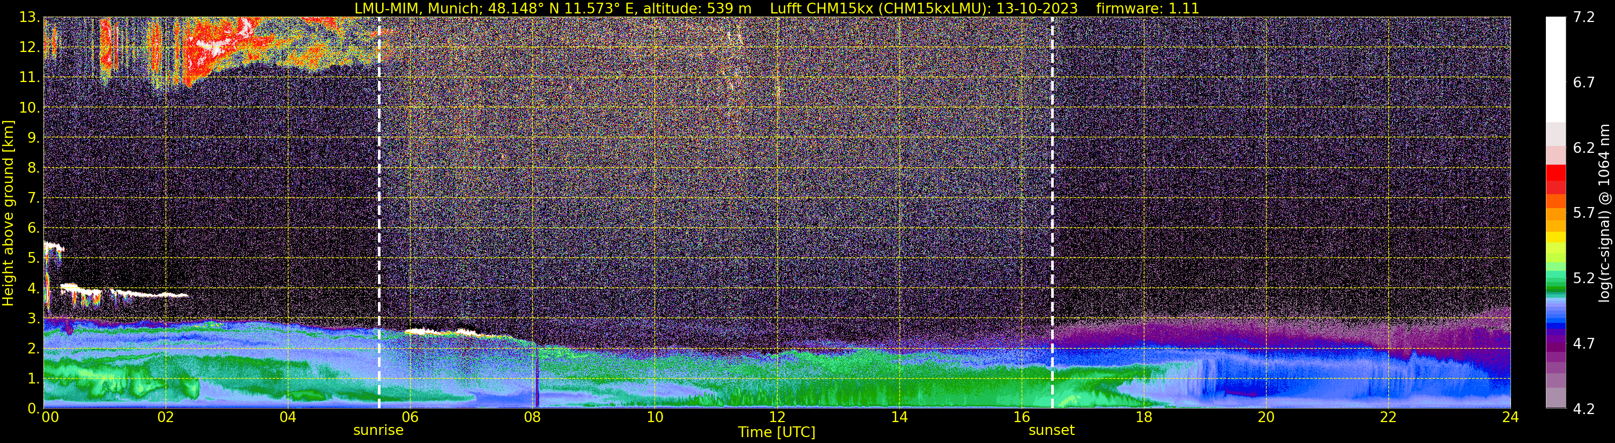Click the height axis tick label 2.
The width and height of the screenshot is (1615, 443).
click(x=33, y=348)
